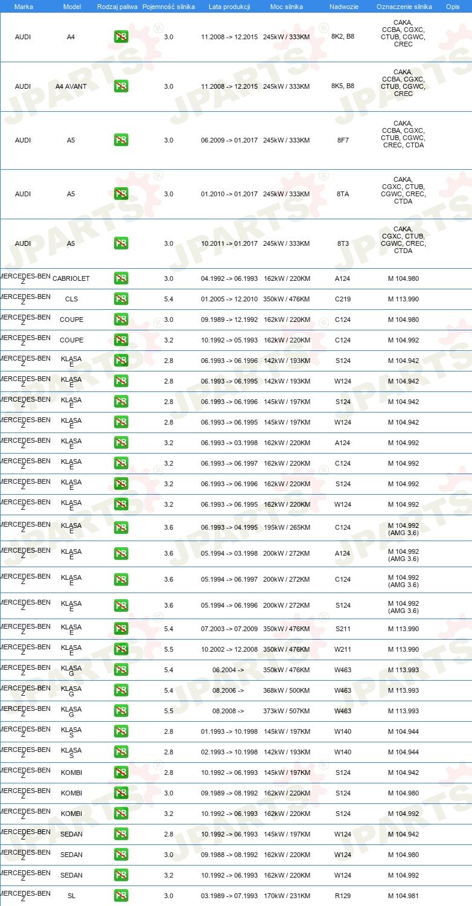
Task: Select production years 09.1989 -> 12.1992
Action: point(229,320)
